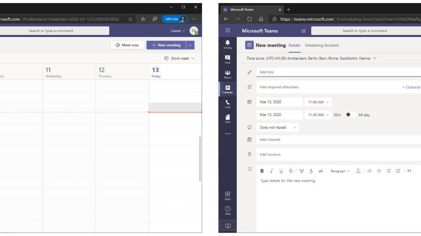This screenshot has width=421, height=236.
Task: Click Add required attendees field
Action: [x=329, y=87]
